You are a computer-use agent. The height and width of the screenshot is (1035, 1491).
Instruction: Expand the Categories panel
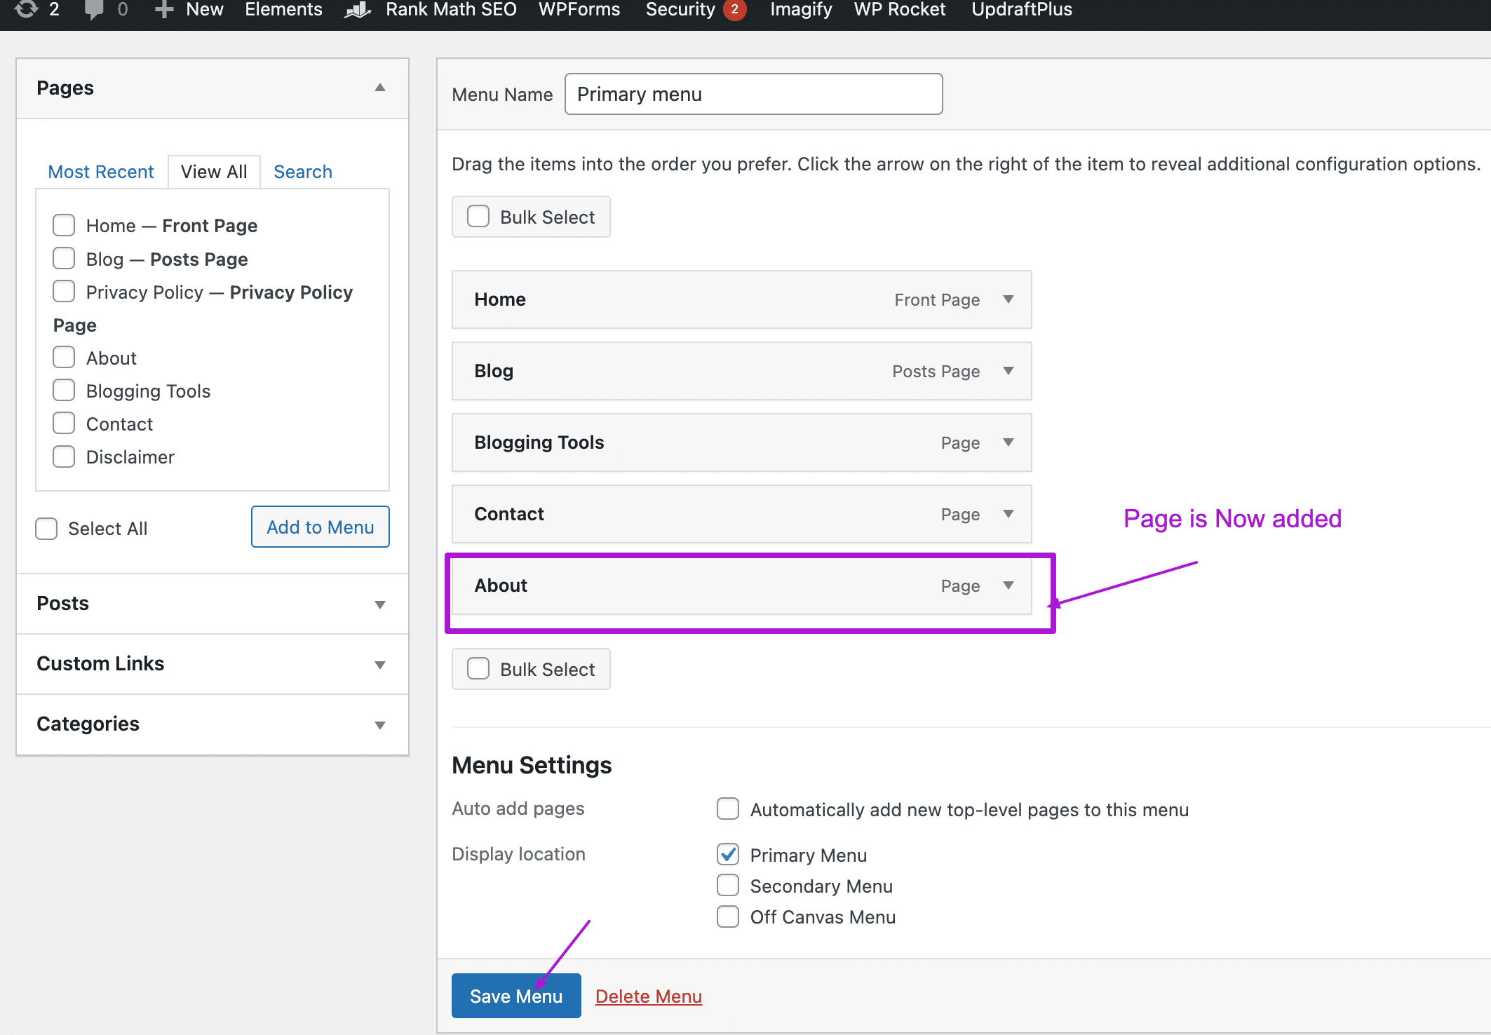click(379, 724)
